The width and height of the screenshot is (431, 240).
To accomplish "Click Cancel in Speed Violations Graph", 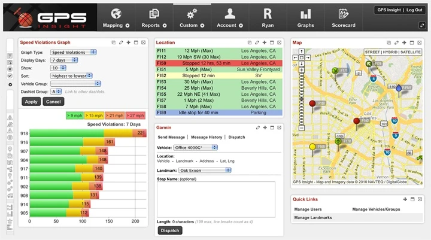I will coord(53,102).
